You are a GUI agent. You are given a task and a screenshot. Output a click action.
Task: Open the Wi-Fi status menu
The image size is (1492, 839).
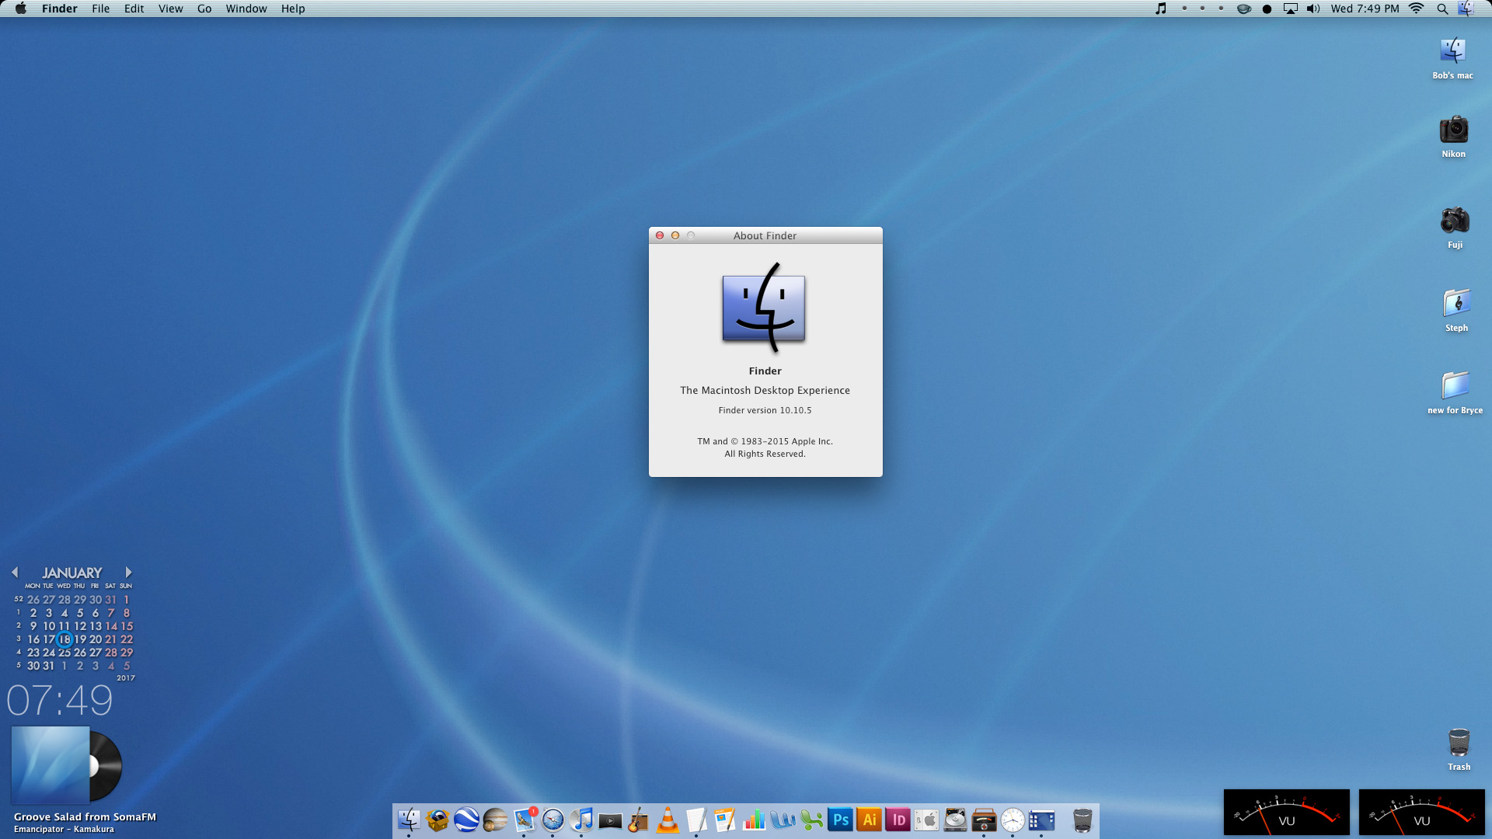(1417, 9)
